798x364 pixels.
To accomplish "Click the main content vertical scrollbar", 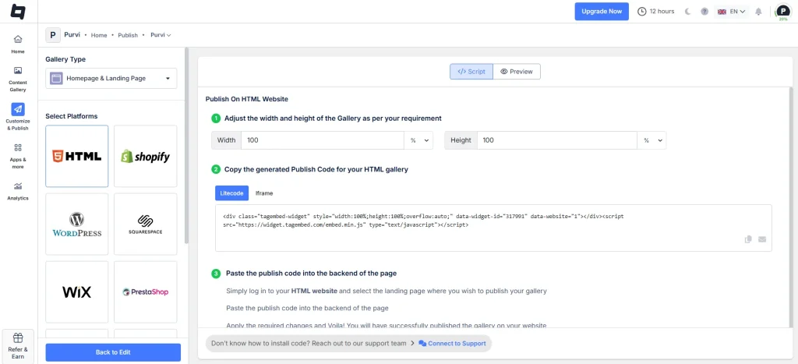I will (789, 207).
